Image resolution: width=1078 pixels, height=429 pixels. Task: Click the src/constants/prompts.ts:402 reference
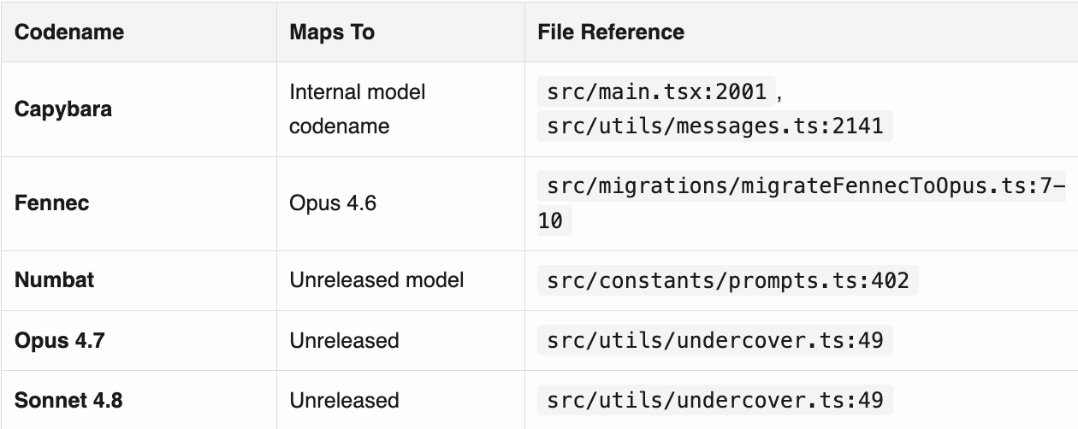(727, 279)
